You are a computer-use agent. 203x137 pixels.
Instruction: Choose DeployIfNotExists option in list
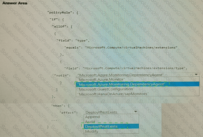point(111,126)
